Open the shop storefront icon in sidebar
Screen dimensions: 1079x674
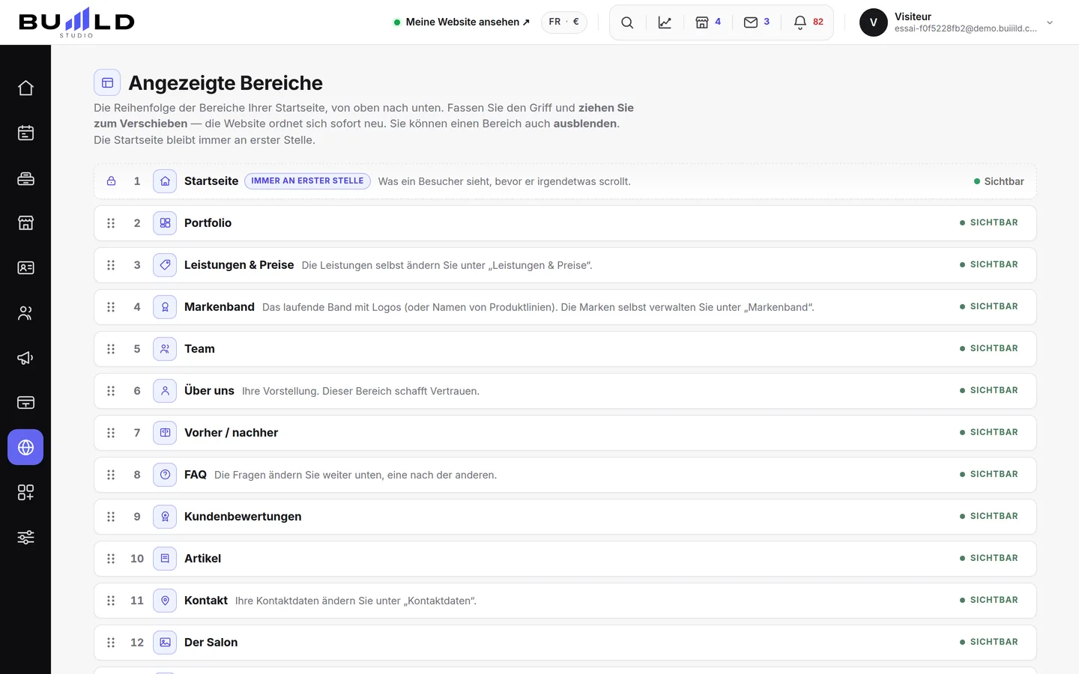[25, 222]
